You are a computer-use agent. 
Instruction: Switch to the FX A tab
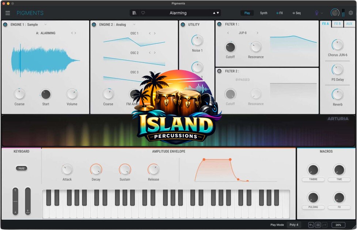pyautogui.click(x=325, y=24)
